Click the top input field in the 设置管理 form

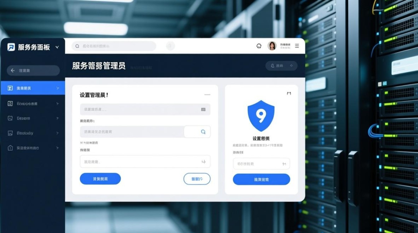tap(145, 109)
